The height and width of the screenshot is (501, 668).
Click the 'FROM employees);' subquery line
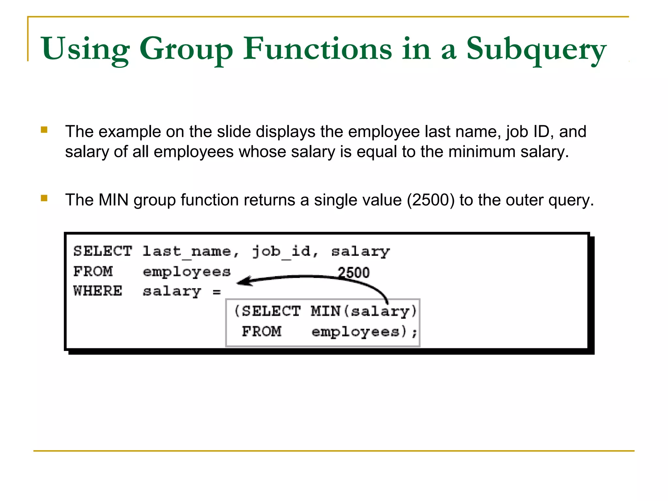[329, 332]
